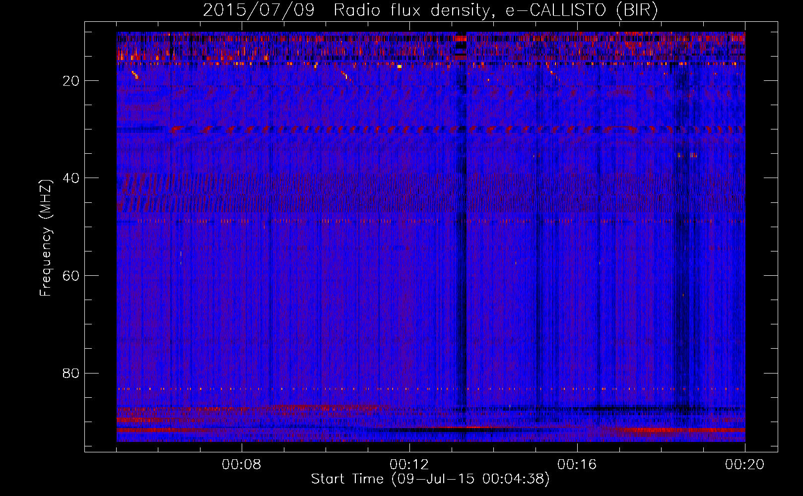803x496 pixels.
Task: Click the '00:12' time tick label
Action: [409, 465]
